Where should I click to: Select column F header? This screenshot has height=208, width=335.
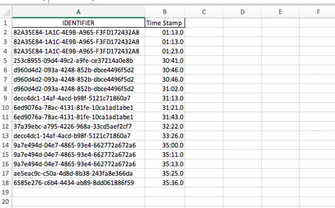click(317, 12)
